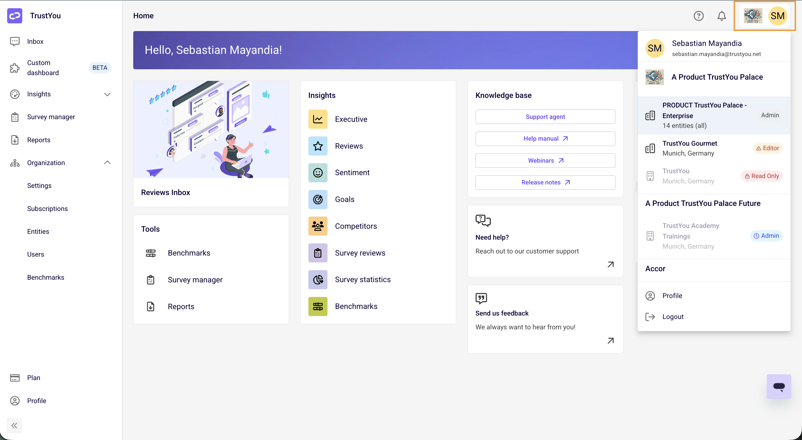
Task: Open the Reviews star icon
Action: (318, 146)
